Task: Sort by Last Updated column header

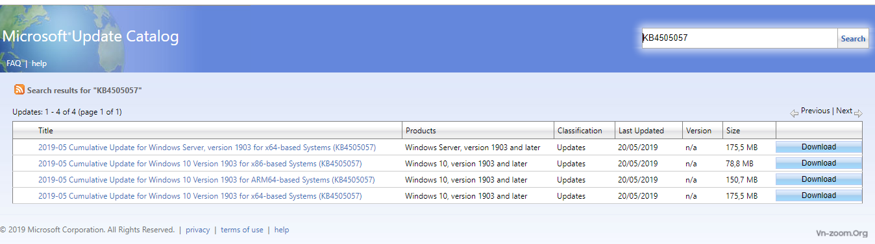Action: (641, 131)
